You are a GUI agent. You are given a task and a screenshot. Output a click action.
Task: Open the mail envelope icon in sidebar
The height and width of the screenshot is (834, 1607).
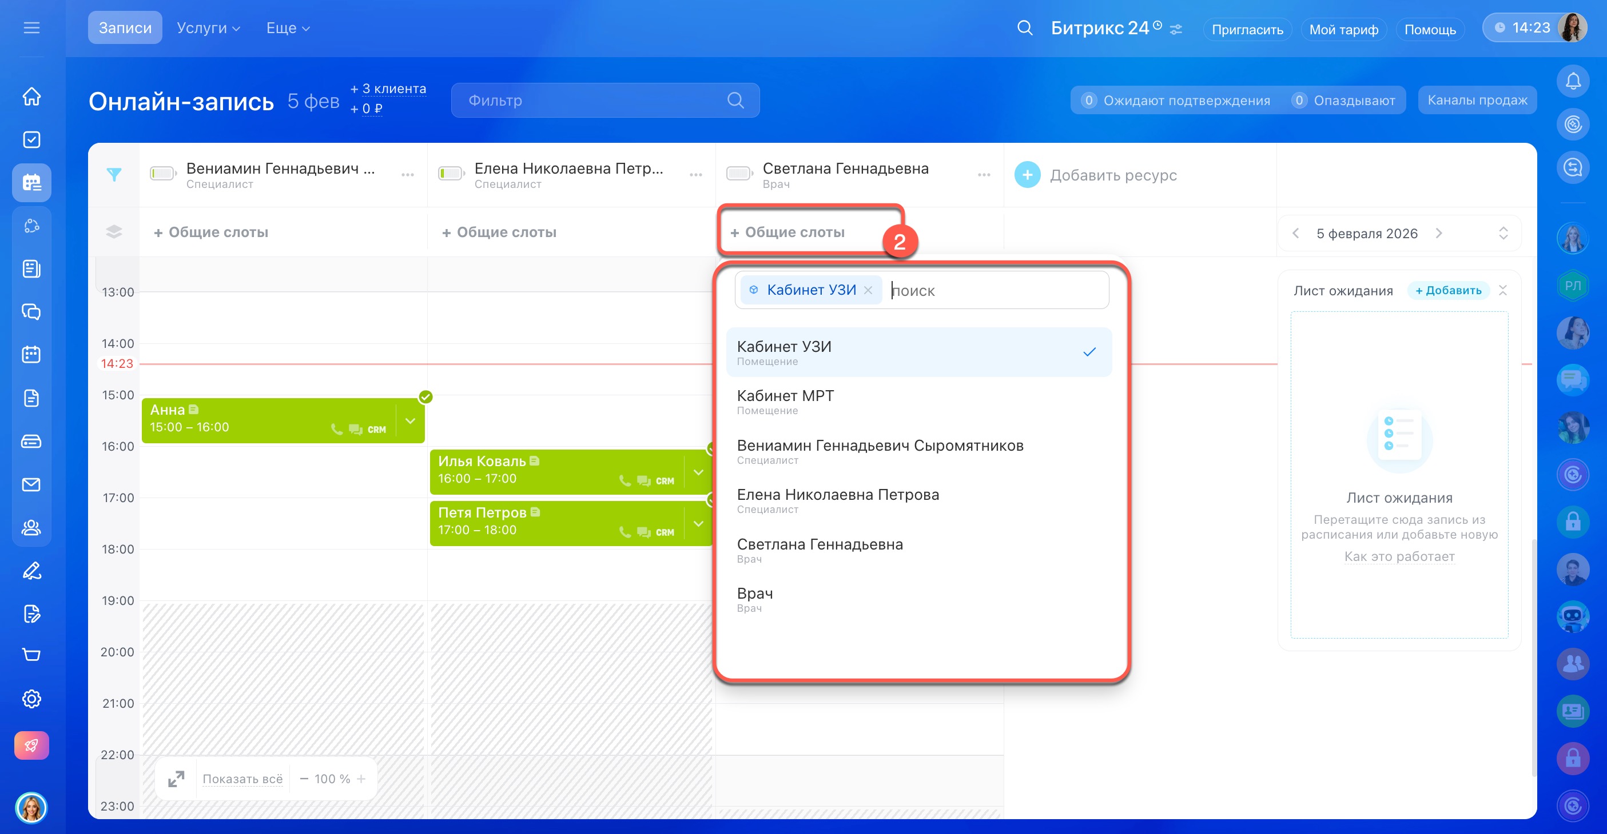(31, 484)
